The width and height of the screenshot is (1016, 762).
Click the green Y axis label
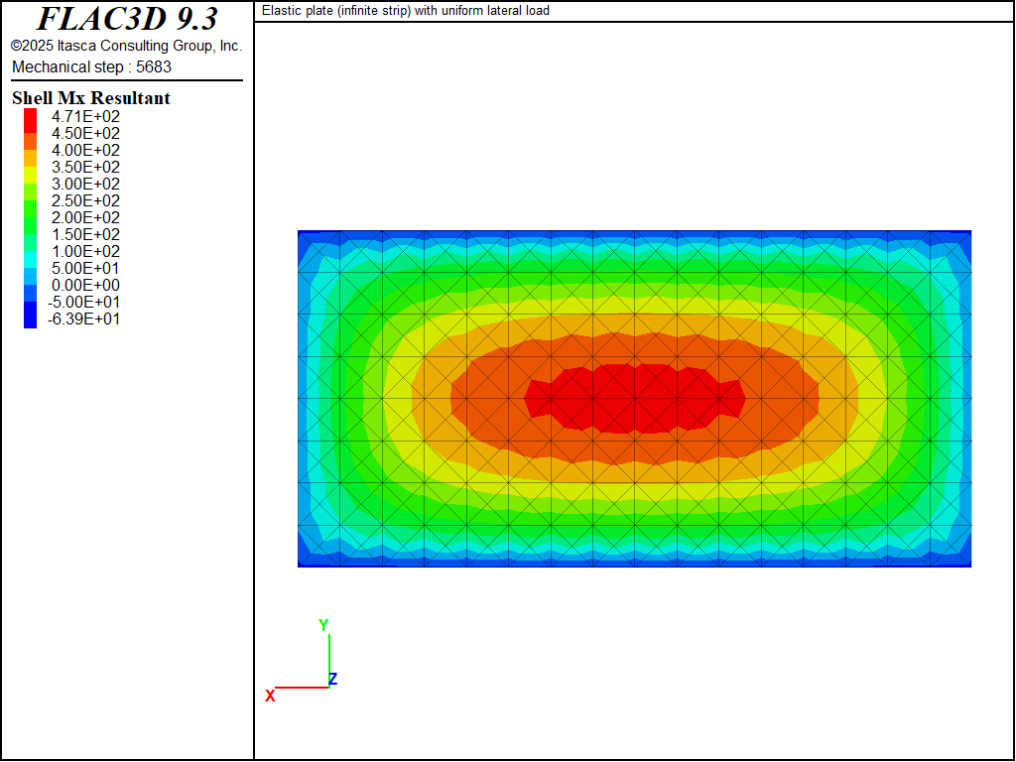point(323,625)
